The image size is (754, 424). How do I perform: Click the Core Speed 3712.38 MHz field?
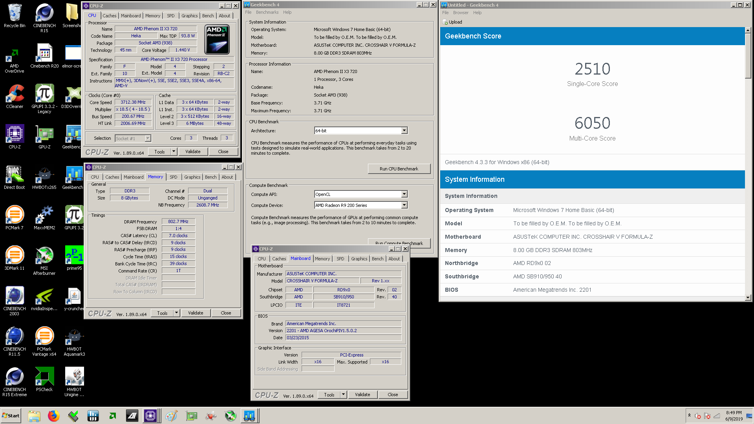pos(133,102)
